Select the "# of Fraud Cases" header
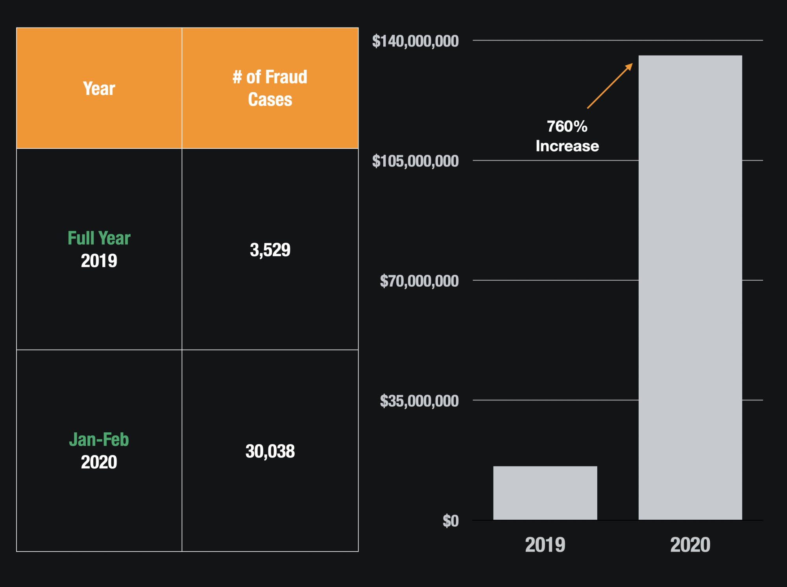787x587 pixels. point(270,88)
